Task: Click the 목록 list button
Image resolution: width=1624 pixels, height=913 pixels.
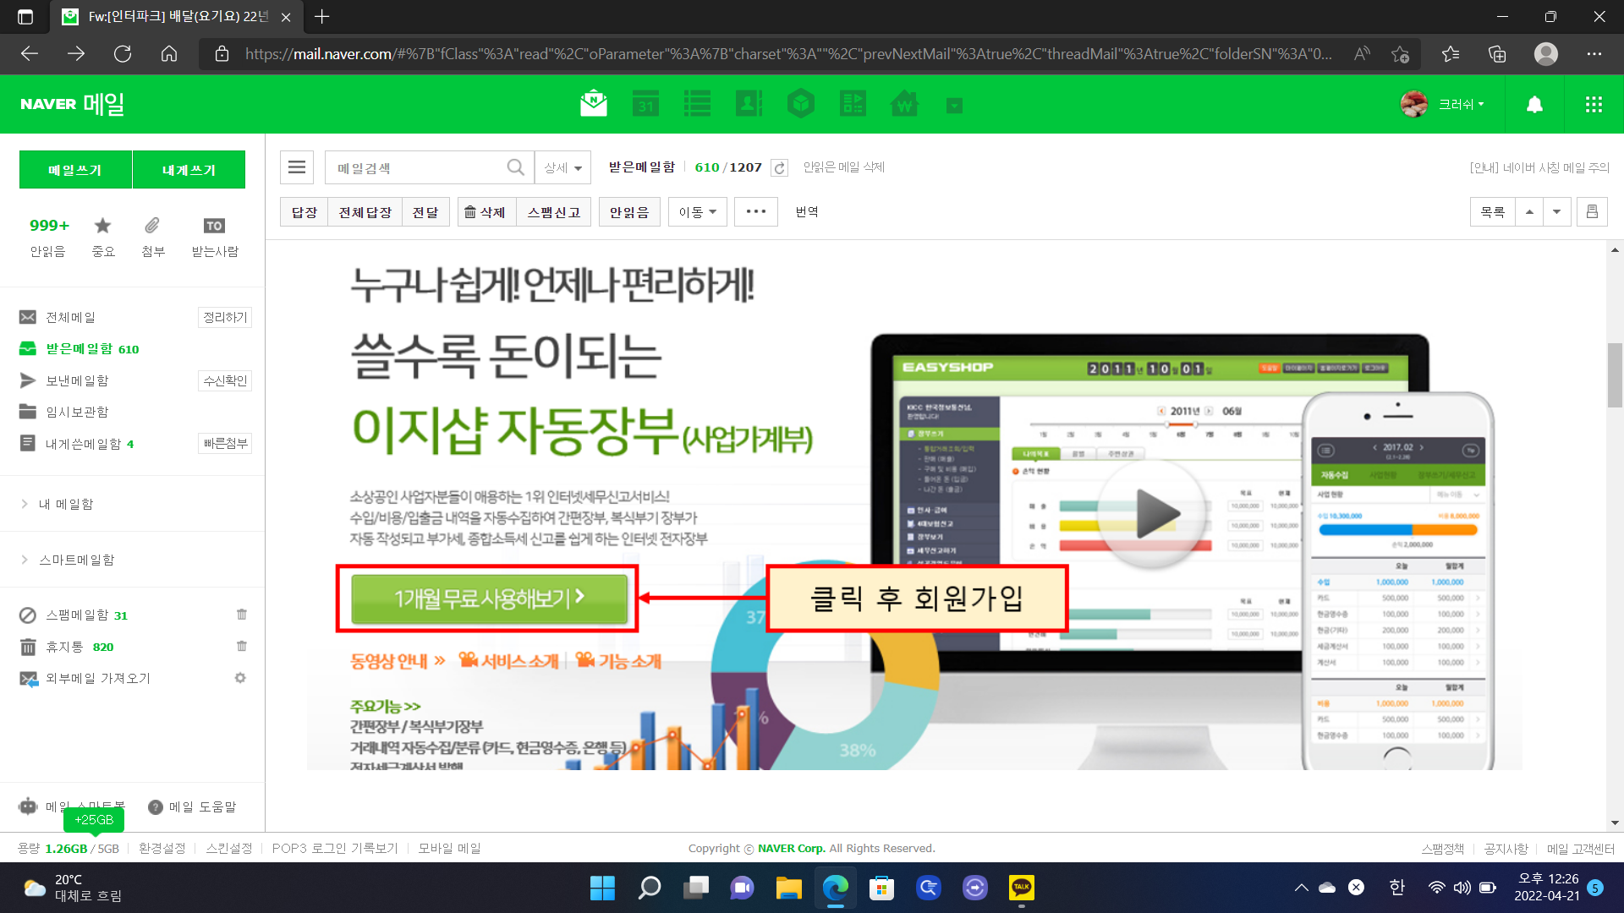Action: [x=1493, y=212]
